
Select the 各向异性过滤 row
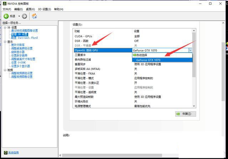pos(103,59)
